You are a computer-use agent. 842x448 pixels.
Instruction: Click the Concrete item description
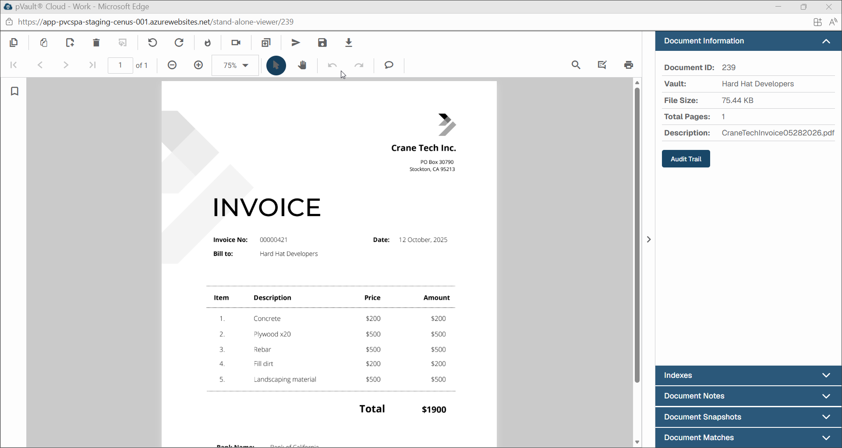tap(267, 319)
